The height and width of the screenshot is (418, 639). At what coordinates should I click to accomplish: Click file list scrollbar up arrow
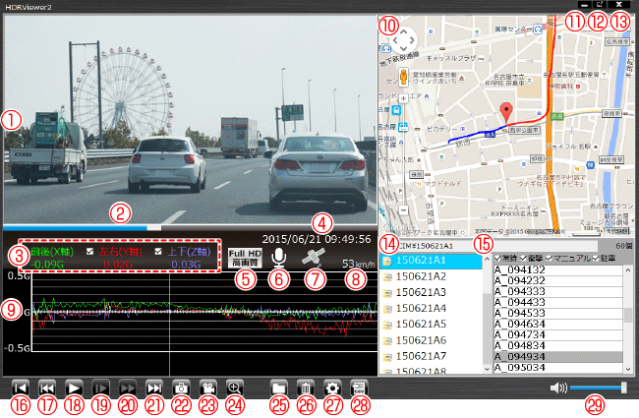pos(628,269)
